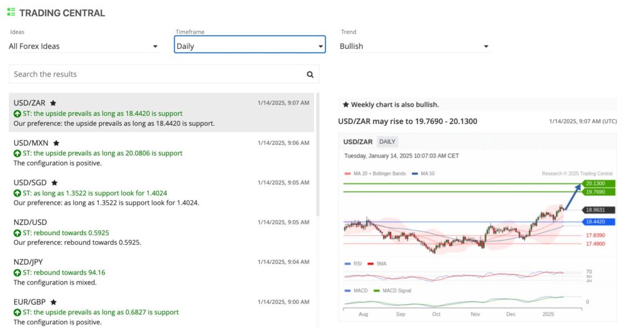Expand the Timeframe dropdown set to Daily
This screenshot has width=636, height=328.
coord(250,47)
